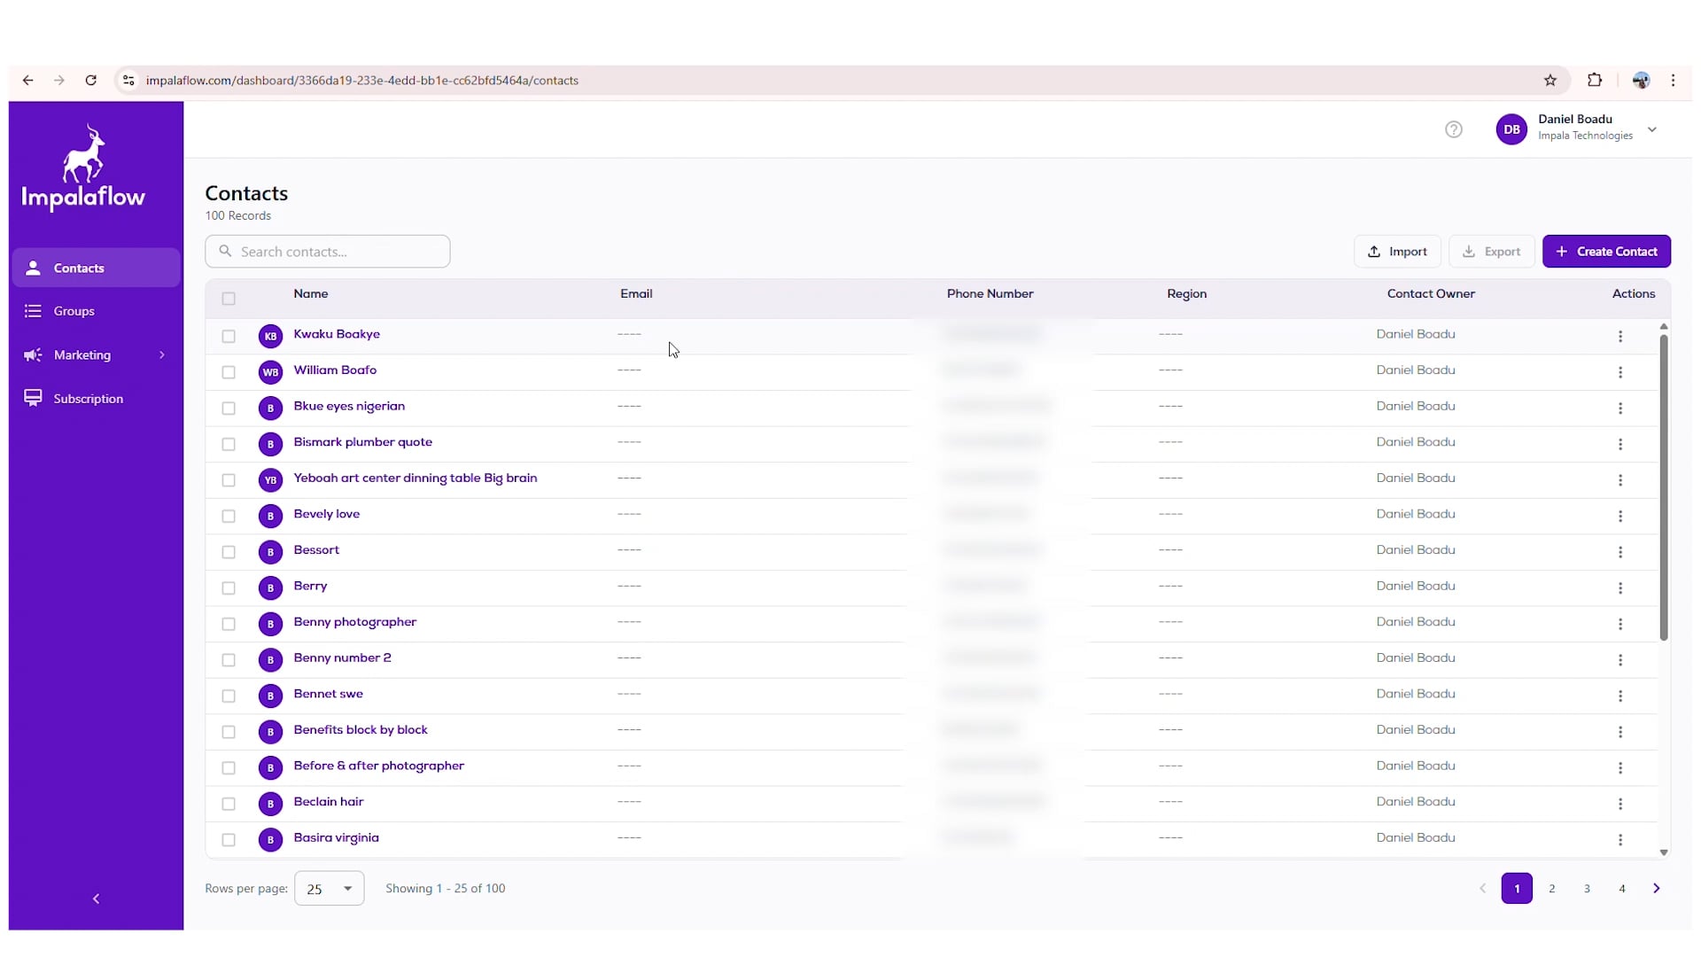Click the Create Contact button
Screen dimensions: 1701x957
pyautogui.click(x=1605, y=252)
